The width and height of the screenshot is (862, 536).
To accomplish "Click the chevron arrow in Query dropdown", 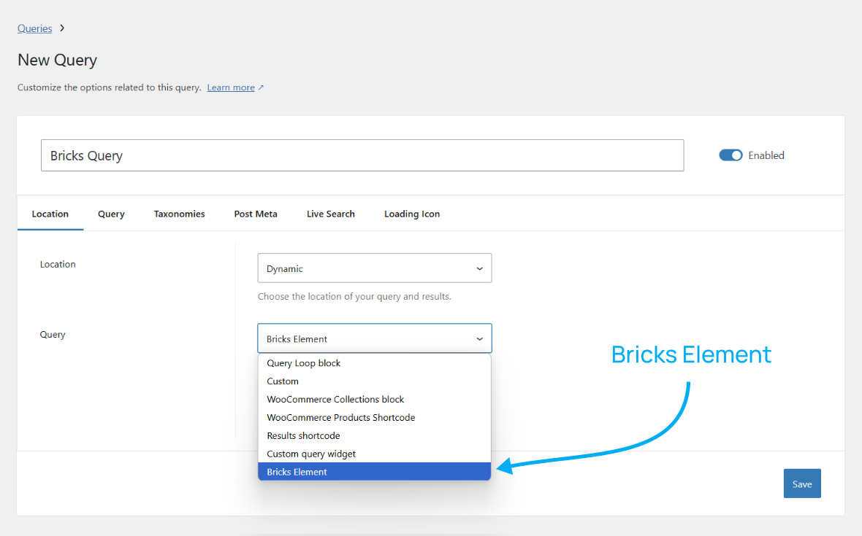I will click(479, 339).
